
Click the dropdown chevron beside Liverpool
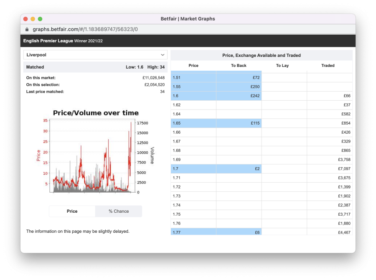click(163, 55)
